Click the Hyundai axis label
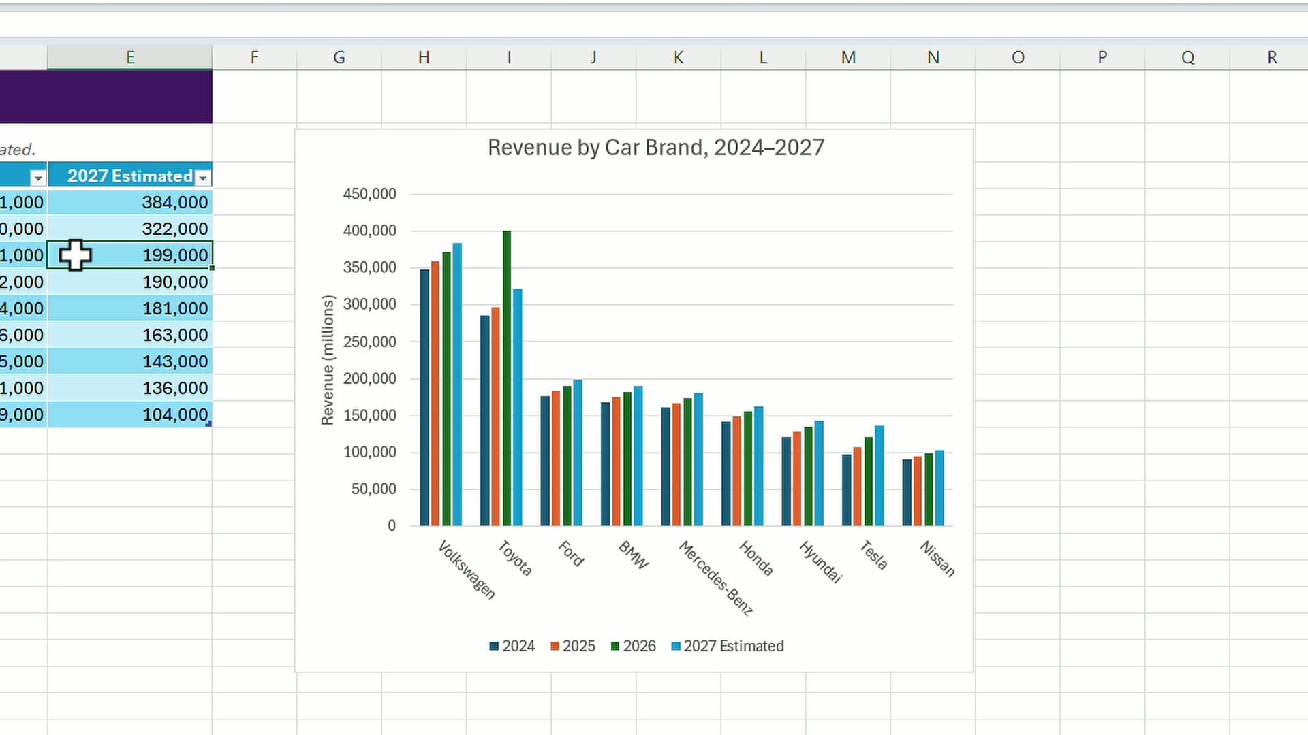The height and width of the screenshot is (735, 1308). (x=821, y=561)
